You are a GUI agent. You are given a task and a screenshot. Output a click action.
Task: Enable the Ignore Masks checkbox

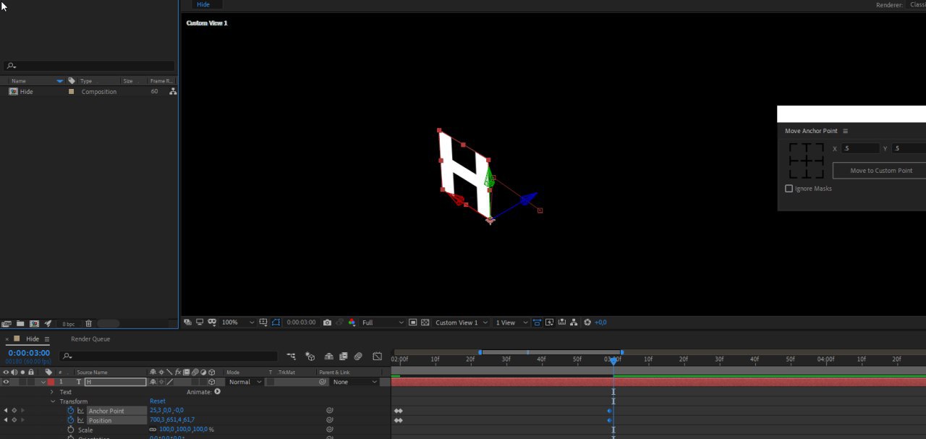coord(789,189)
